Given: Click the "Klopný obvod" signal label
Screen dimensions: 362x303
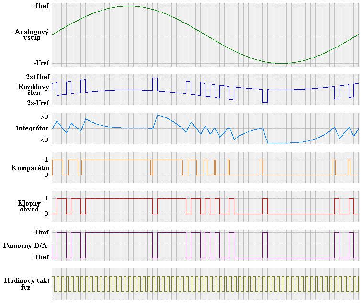Looking at the screenshot, I should click(29, 206).
